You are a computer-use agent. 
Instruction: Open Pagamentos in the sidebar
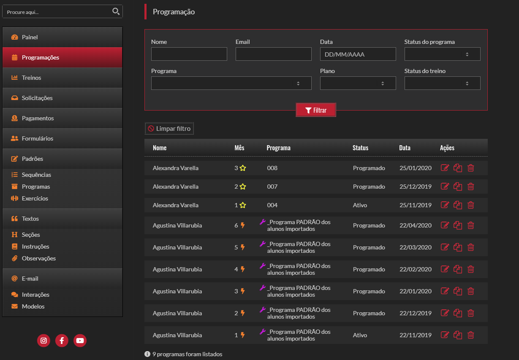tap(38, 118)
